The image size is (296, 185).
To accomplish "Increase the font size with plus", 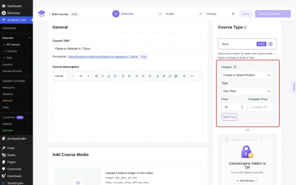I will click(x=88, y=76).
